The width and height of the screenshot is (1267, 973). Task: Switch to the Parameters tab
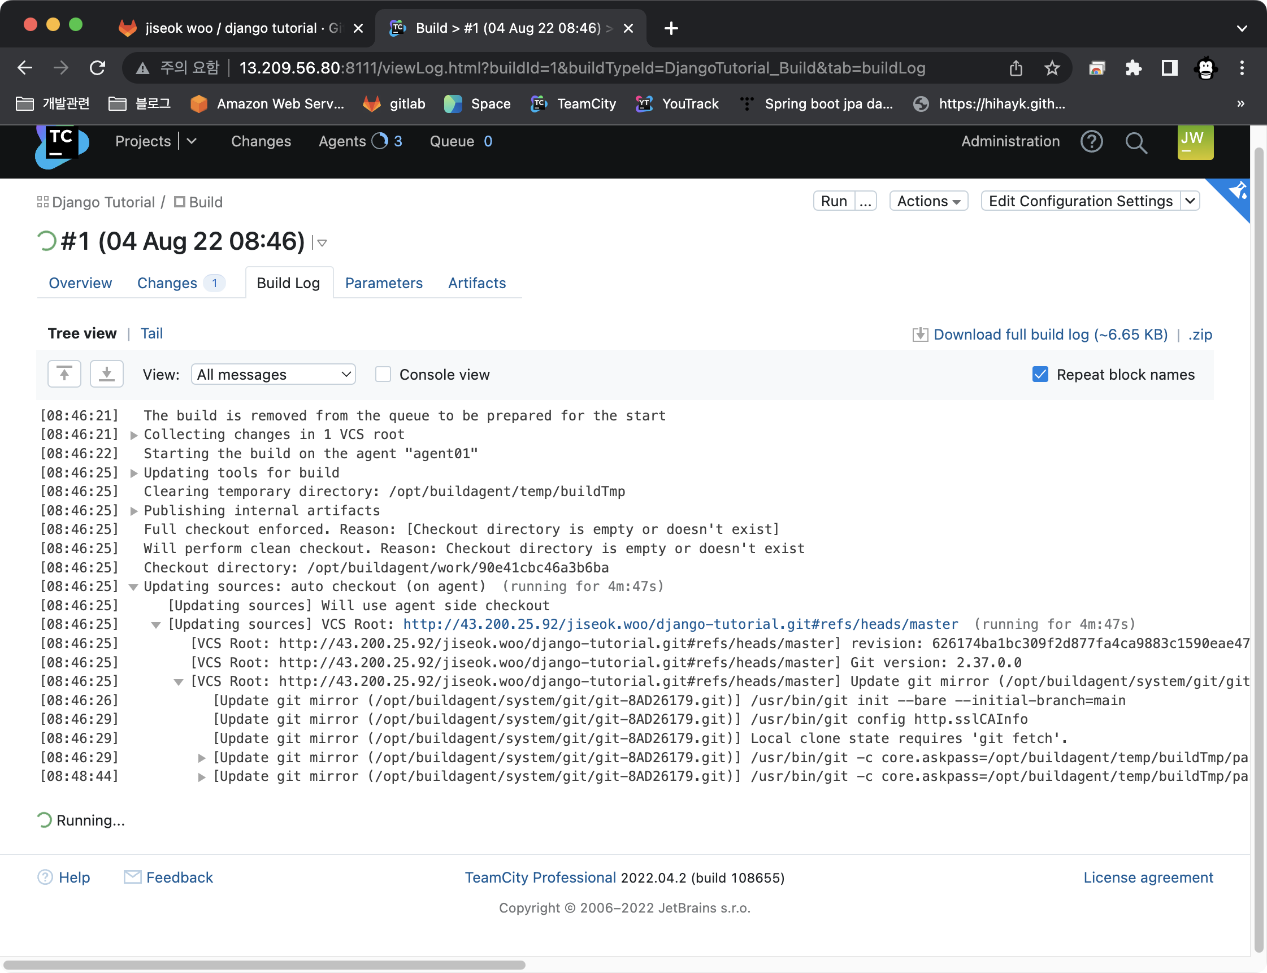tap(384, 283)
